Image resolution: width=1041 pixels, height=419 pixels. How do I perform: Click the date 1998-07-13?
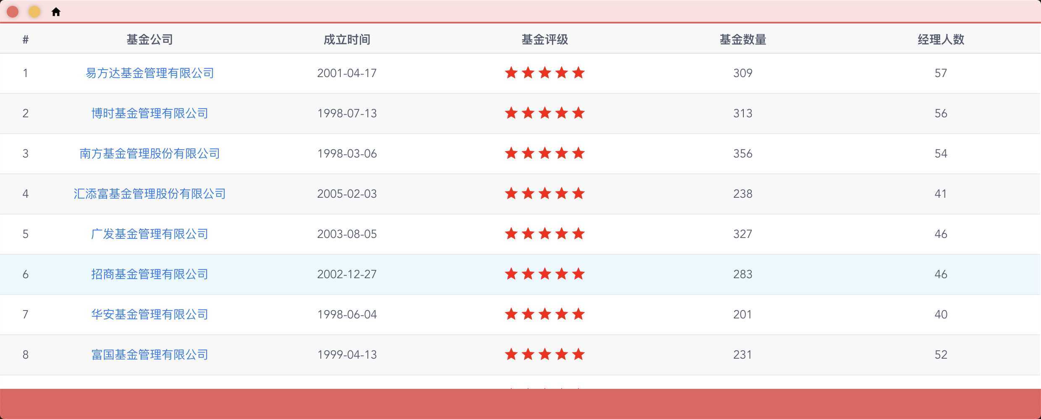(347, 113)
